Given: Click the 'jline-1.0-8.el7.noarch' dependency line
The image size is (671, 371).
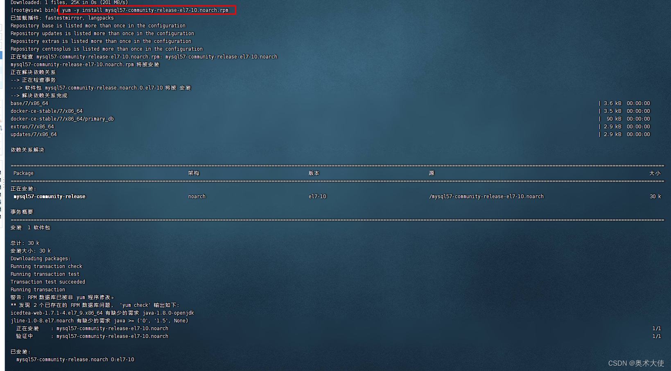Looking at the screenshot, I should (99, 321).
